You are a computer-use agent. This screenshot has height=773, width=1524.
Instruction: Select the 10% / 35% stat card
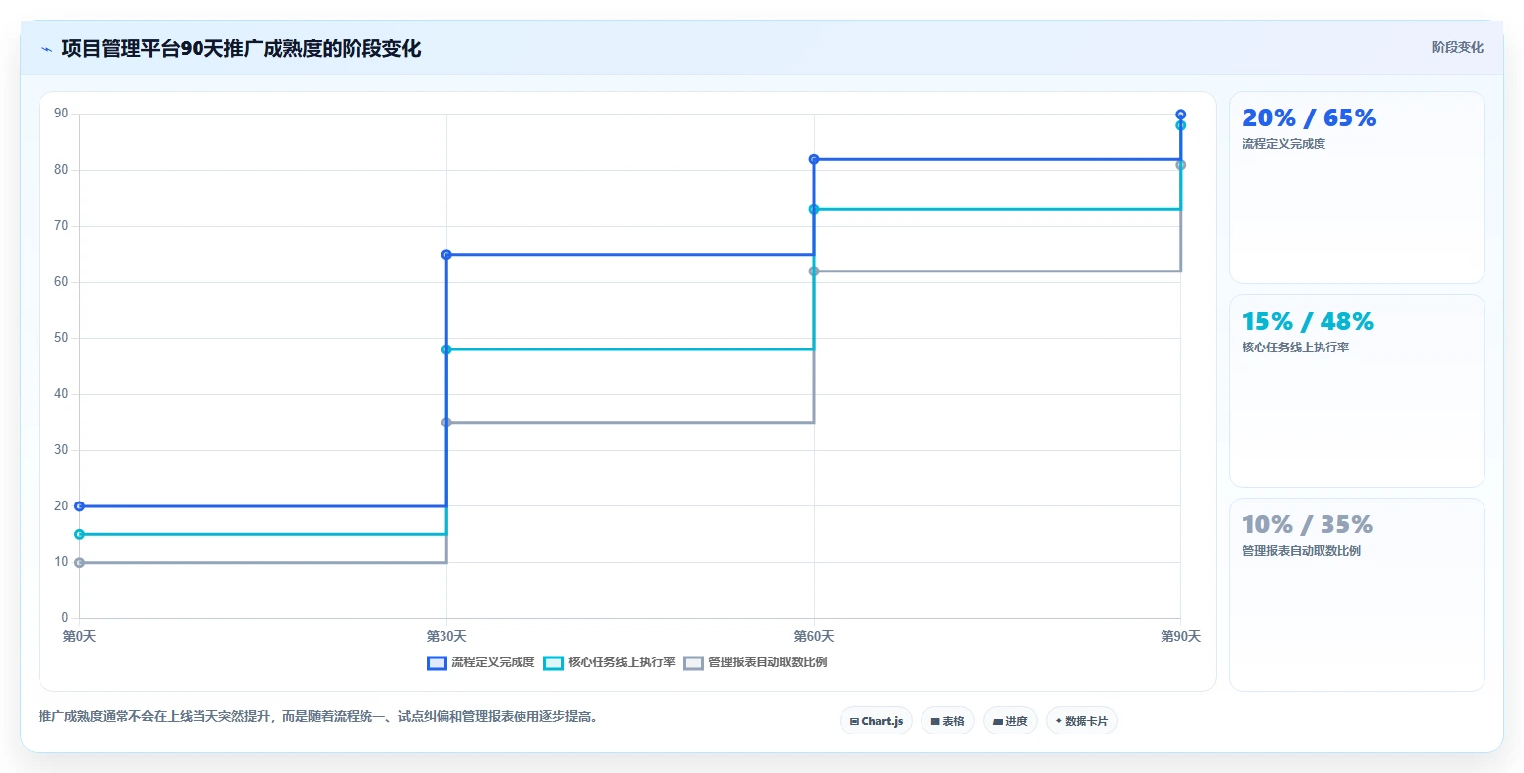1356,594
